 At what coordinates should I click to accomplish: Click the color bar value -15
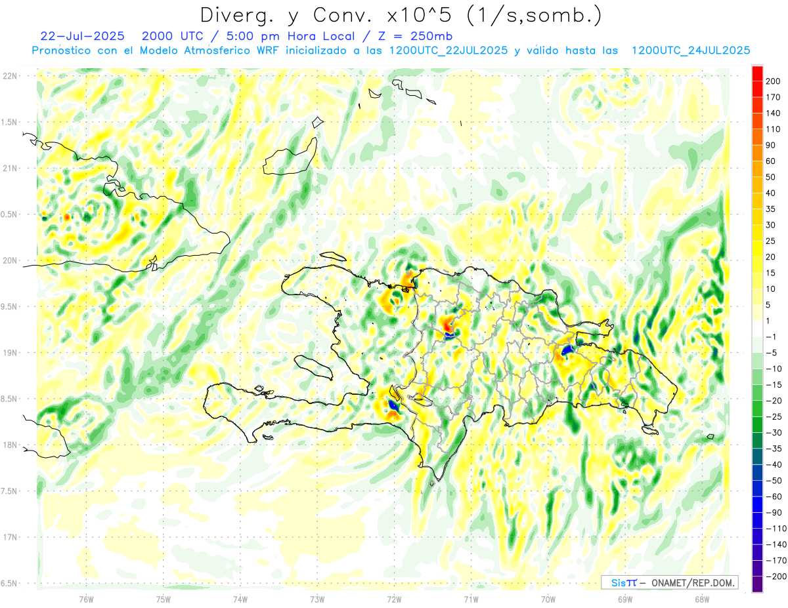tap(776, 385)
